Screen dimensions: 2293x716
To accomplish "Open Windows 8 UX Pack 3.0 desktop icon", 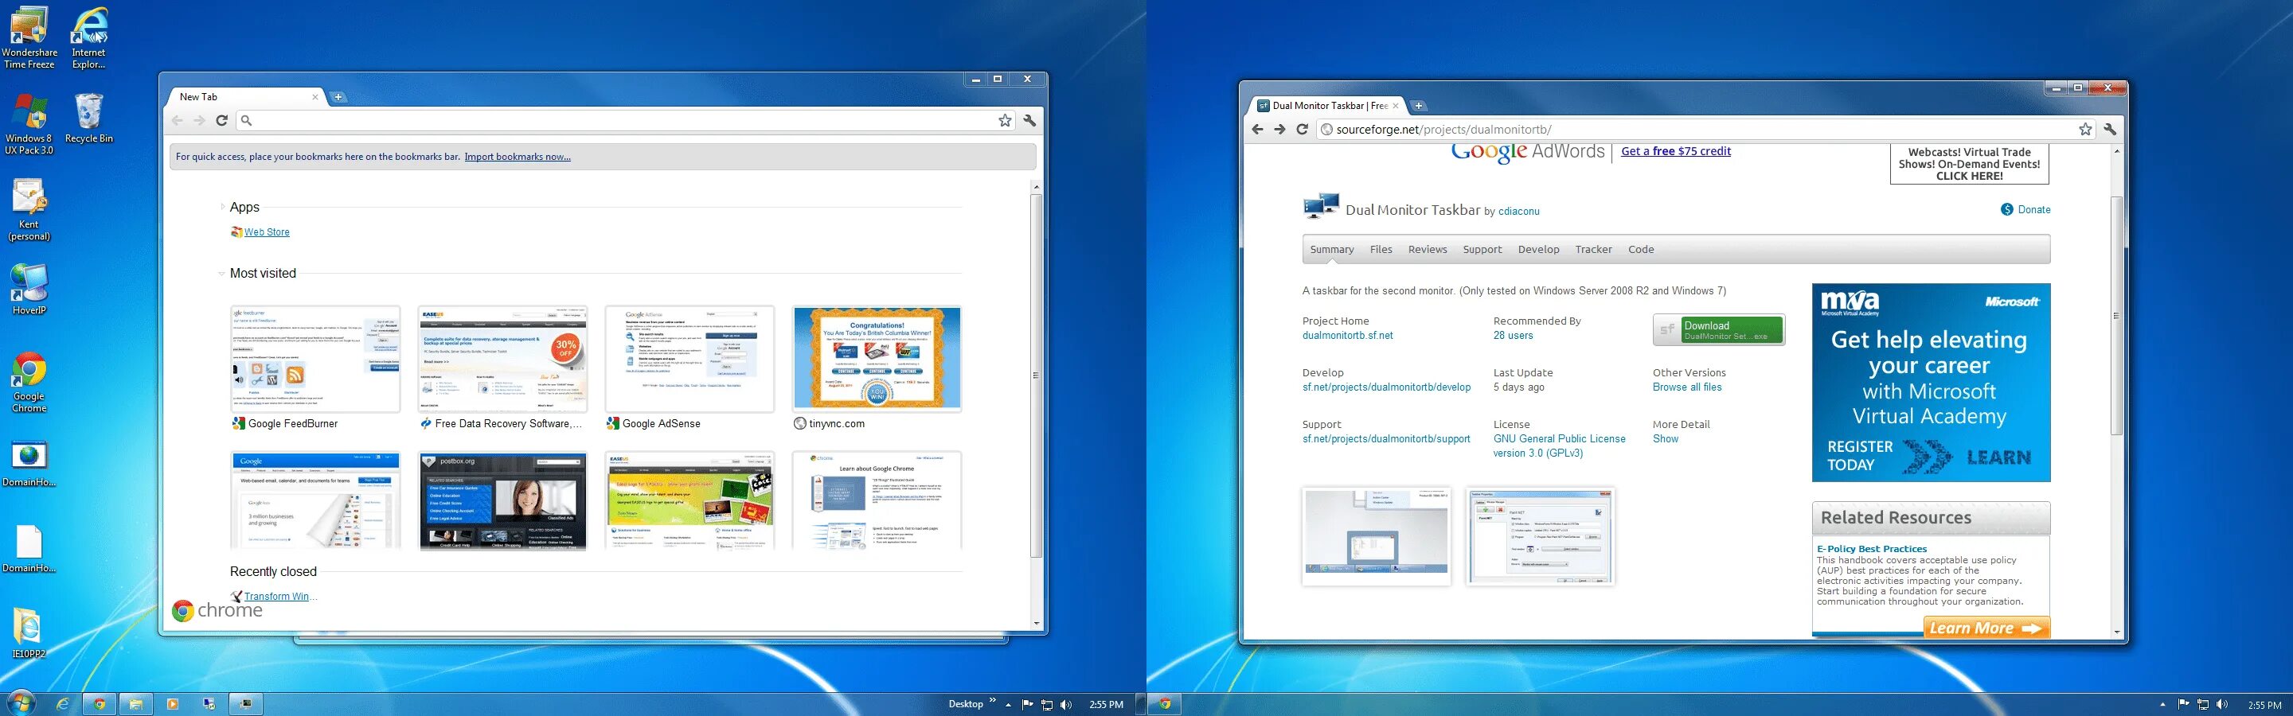I will 29,123.
